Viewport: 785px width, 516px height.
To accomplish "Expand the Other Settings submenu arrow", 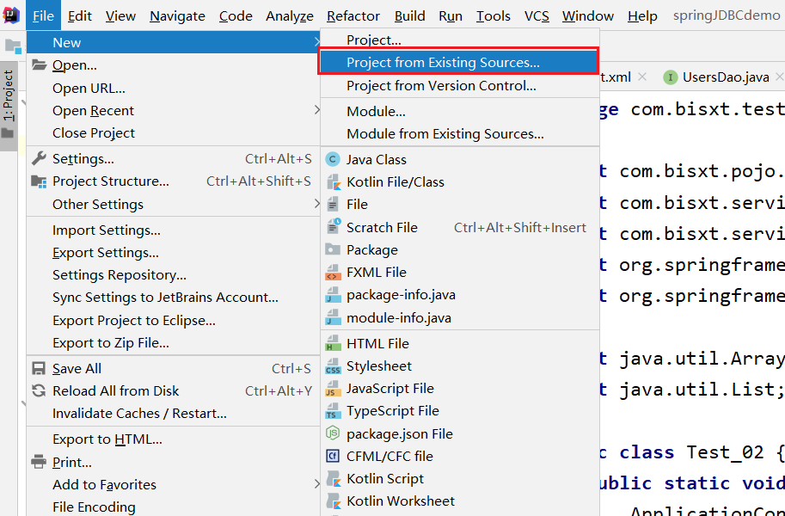I will (316, 204).
